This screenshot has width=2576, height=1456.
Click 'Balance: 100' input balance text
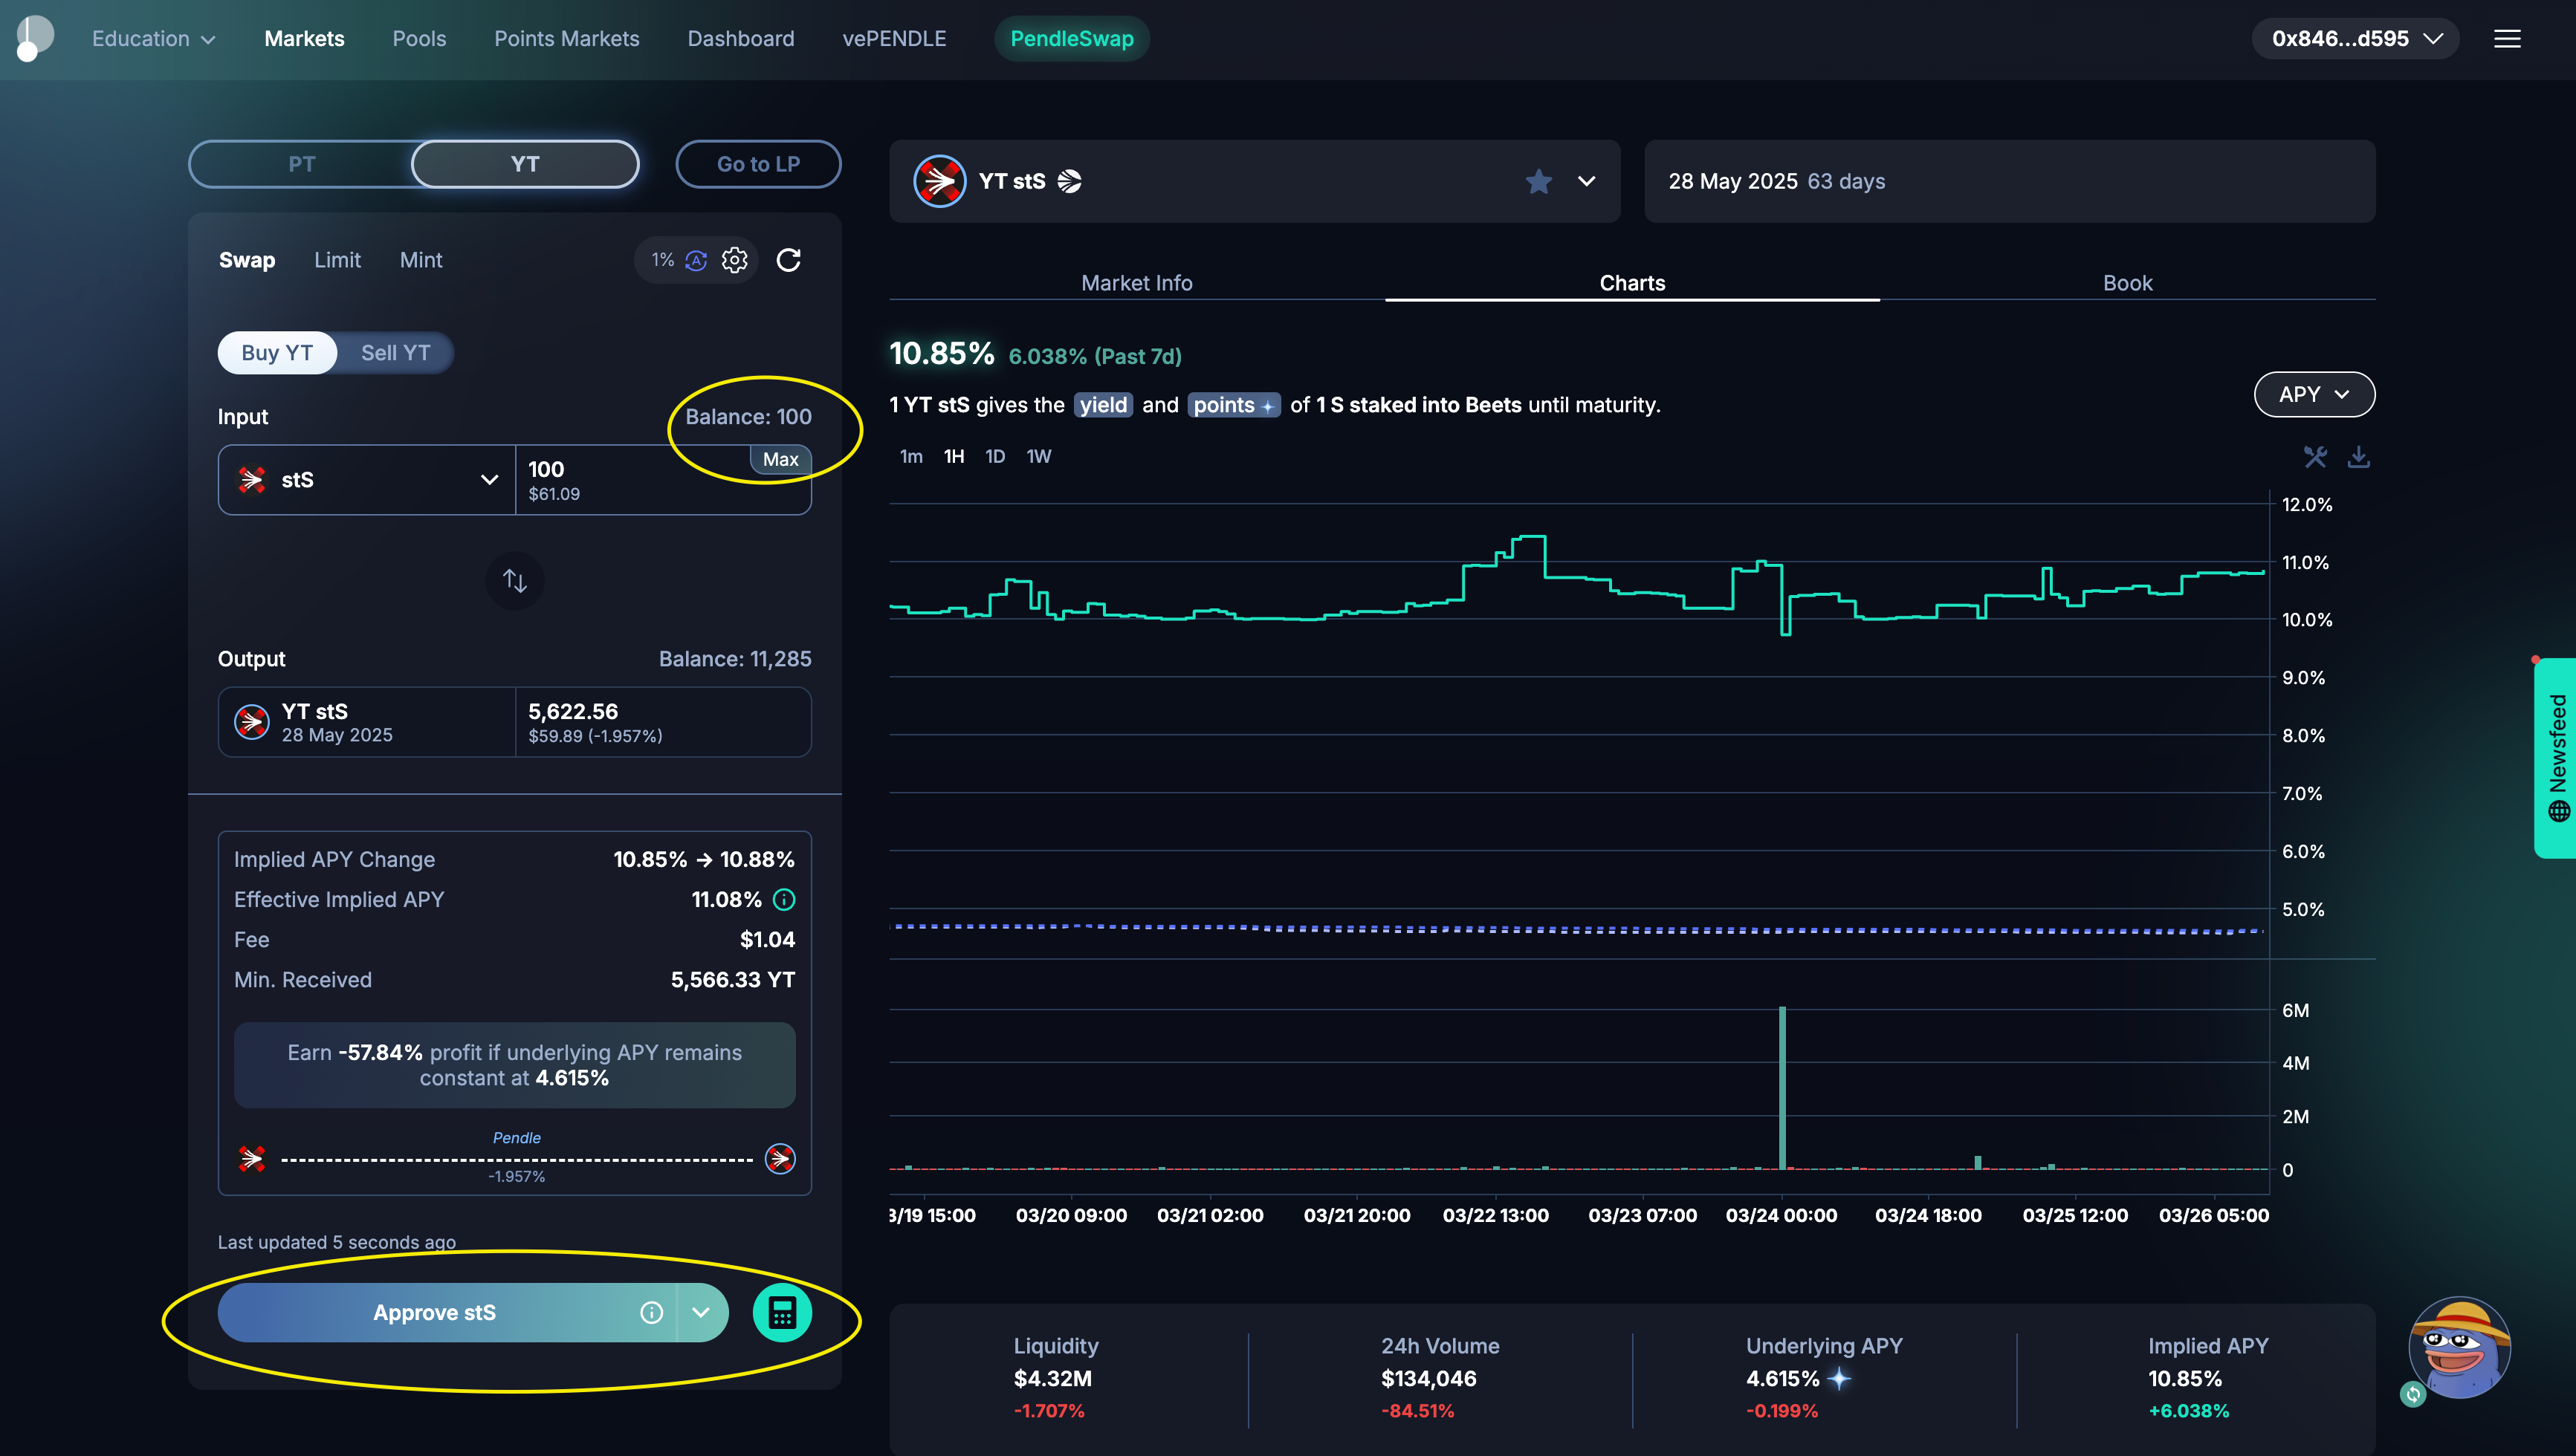pos(748,417)
